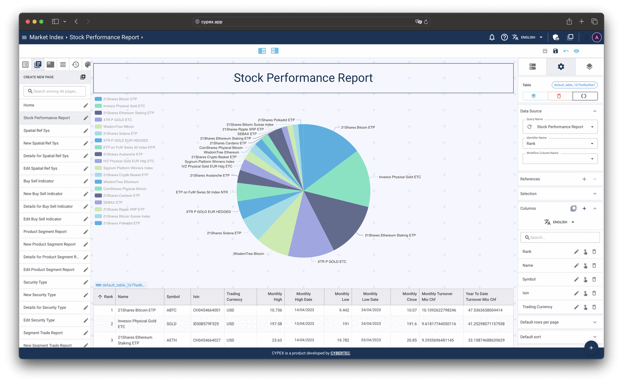The height and width of the screenshot is (384, 623).
Task: Open the first left-panel list tab
Action: (x=25, y=65)
